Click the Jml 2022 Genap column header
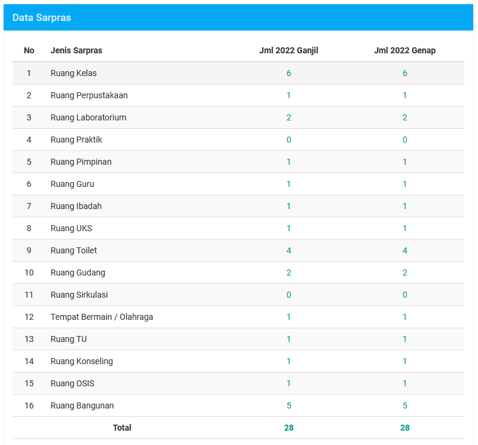 tap(404, 50)
